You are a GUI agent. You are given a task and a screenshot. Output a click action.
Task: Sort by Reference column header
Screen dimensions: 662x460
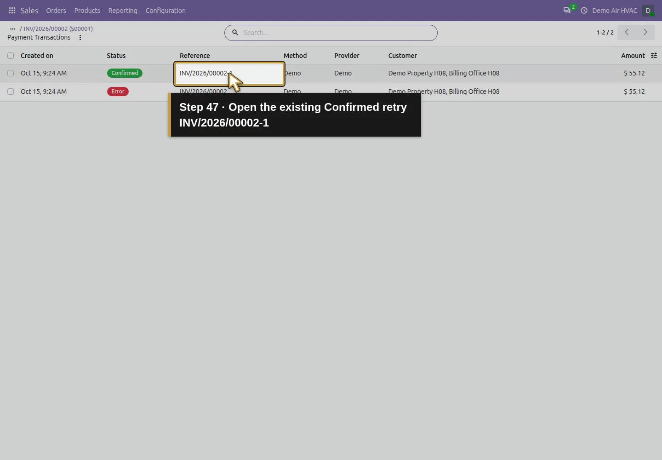(195, 56)
